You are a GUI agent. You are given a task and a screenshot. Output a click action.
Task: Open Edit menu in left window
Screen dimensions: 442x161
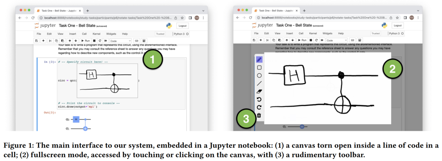(50, 34)
